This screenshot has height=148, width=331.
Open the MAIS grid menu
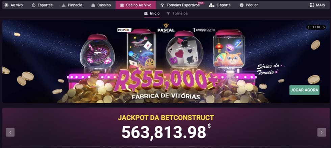[317, 5]
